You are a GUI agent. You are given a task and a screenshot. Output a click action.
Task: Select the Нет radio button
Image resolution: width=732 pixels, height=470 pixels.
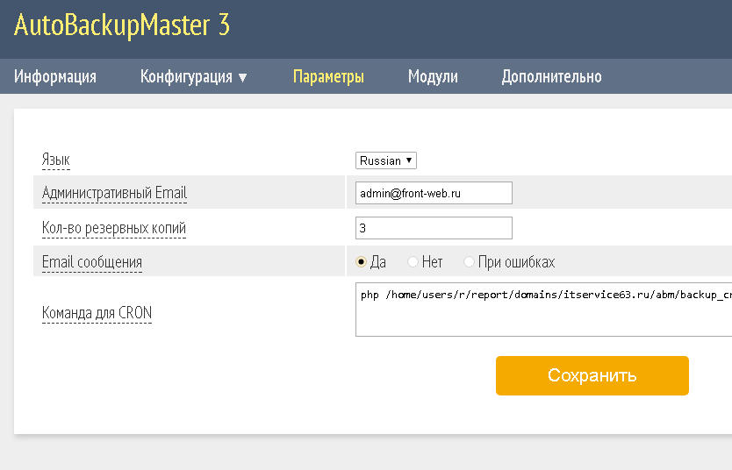413,262
